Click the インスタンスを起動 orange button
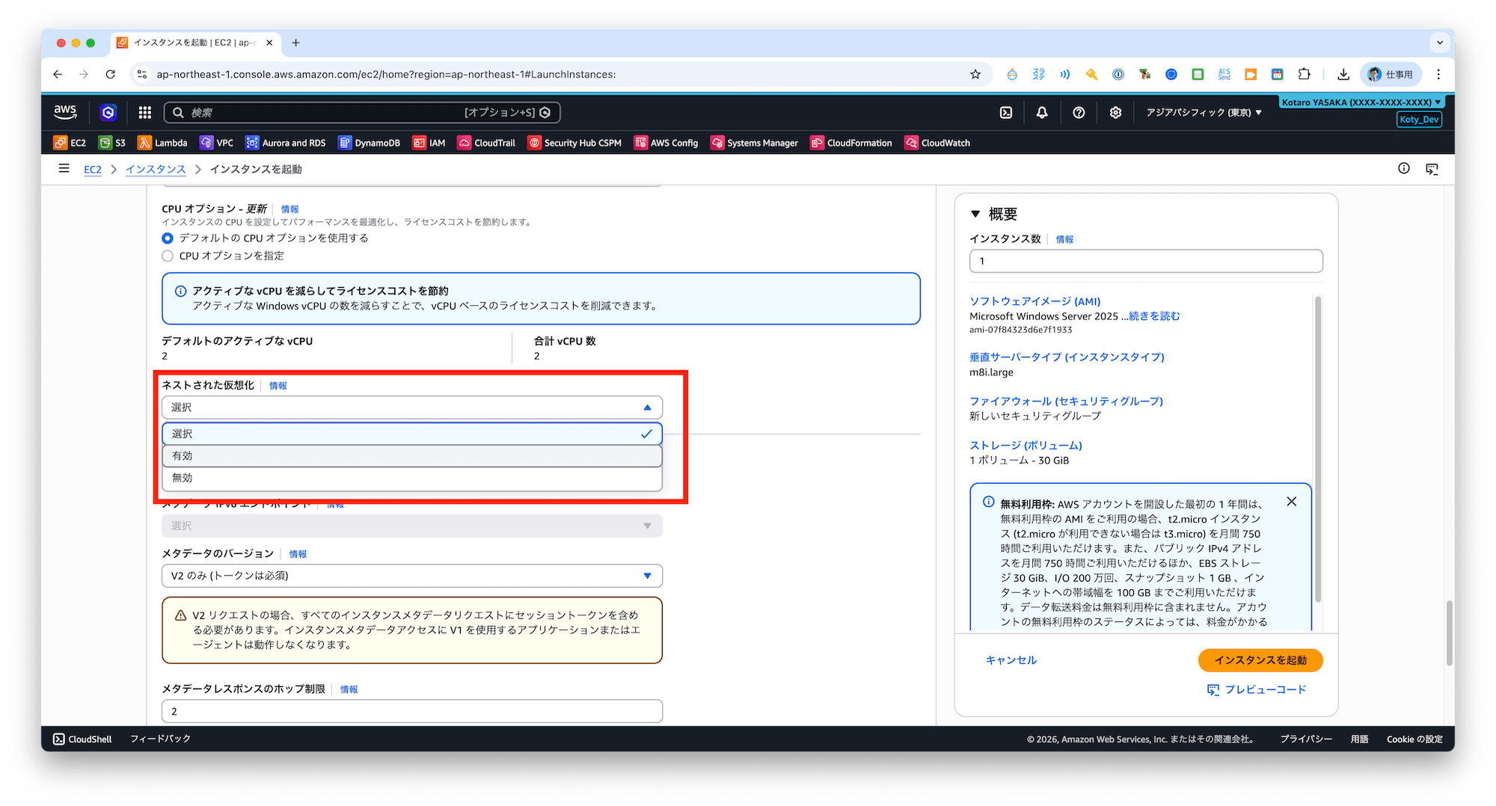The image size is (1496, 806). click(1260, 660)
